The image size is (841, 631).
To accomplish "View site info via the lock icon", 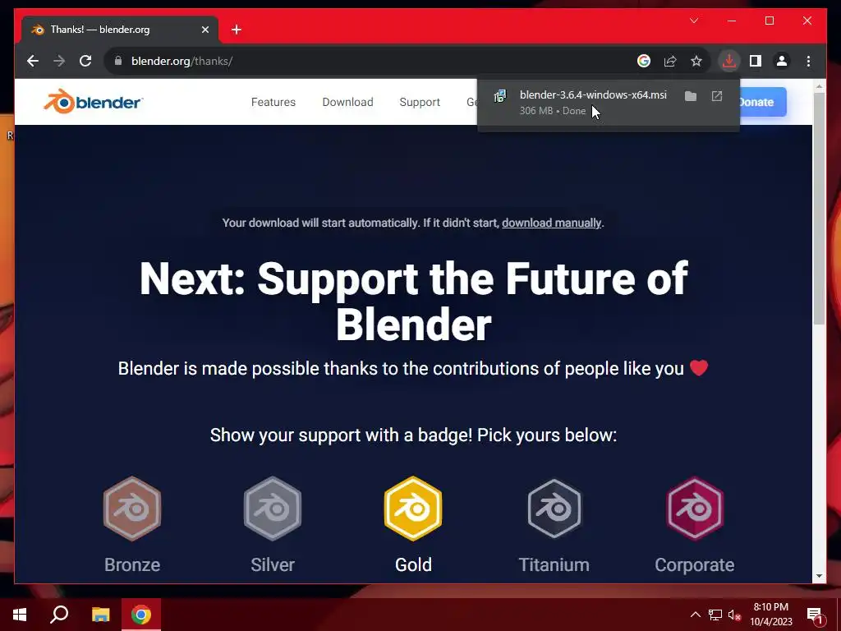I will 118,61.
